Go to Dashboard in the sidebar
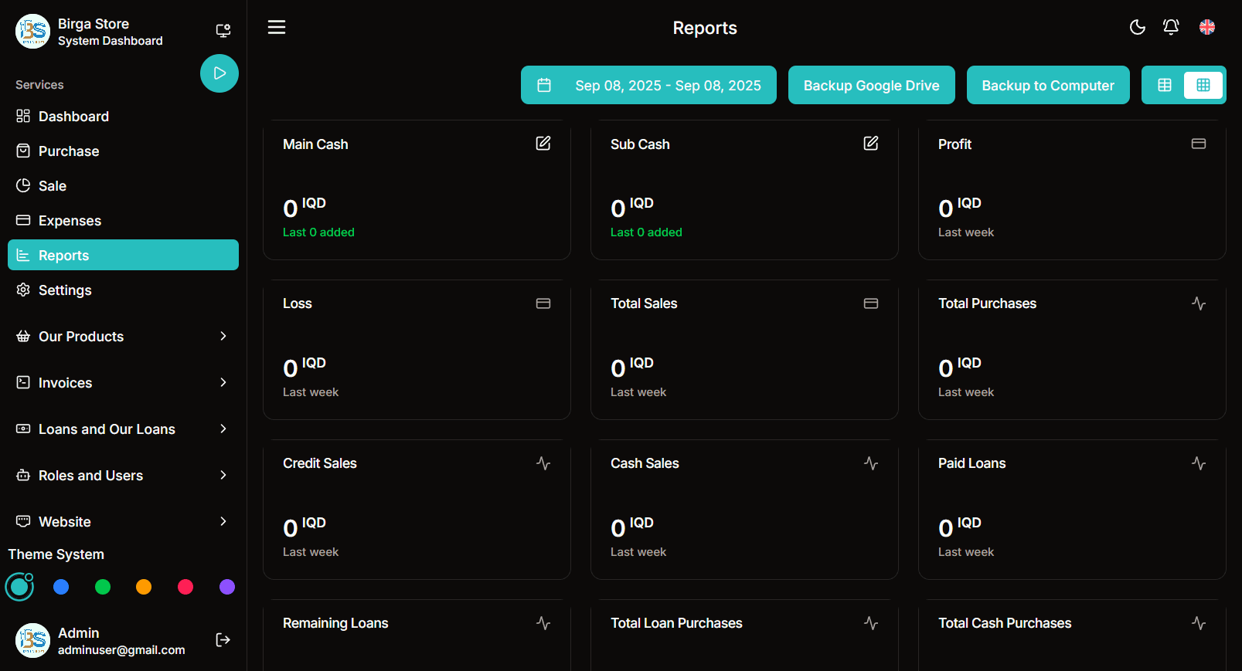1242x671 pixels. pos(73,117)
